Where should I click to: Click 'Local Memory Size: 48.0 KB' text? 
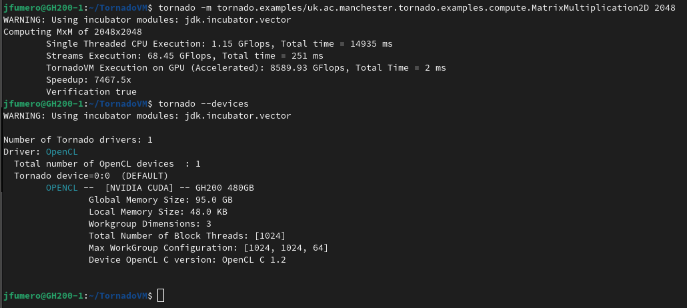[157, 212]
